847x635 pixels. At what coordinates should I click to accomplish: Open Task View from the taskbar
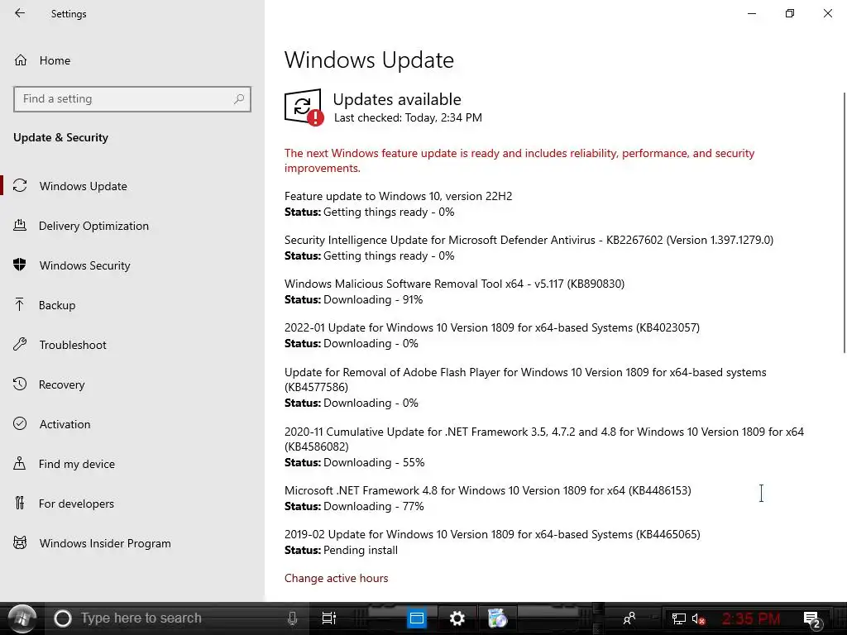tap(328, 618)
